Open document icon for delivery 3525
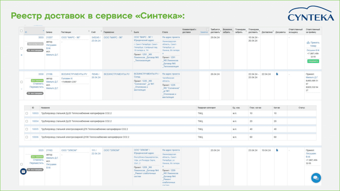Image resolution: width=340 pixels, height=191 pixels. coord(277,150)
